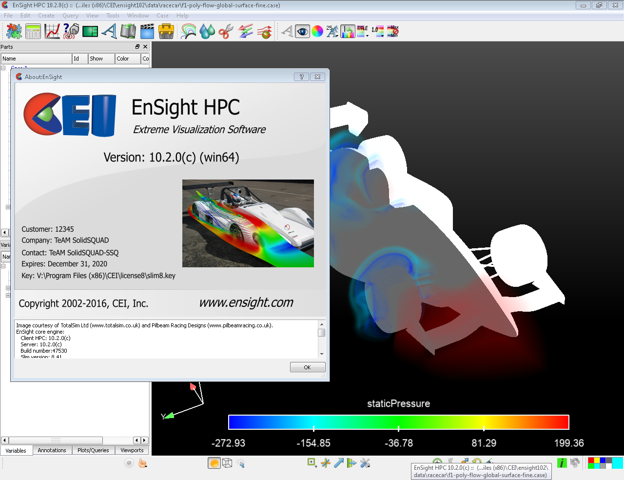Open the File menu
This screenshot has width=624, height=480.
click(x=8, y=16)
